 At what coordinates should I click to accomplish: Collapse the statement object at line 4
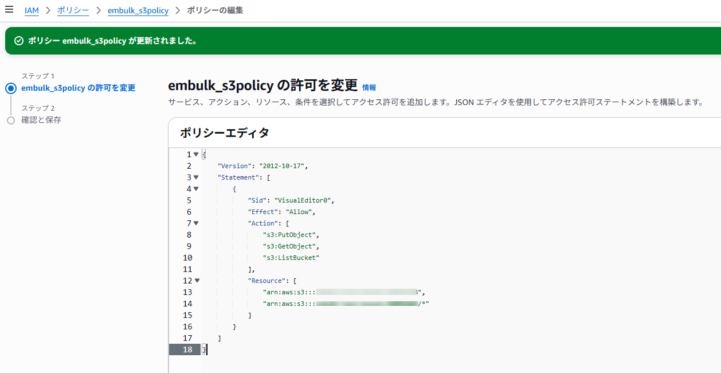(196, 189)
